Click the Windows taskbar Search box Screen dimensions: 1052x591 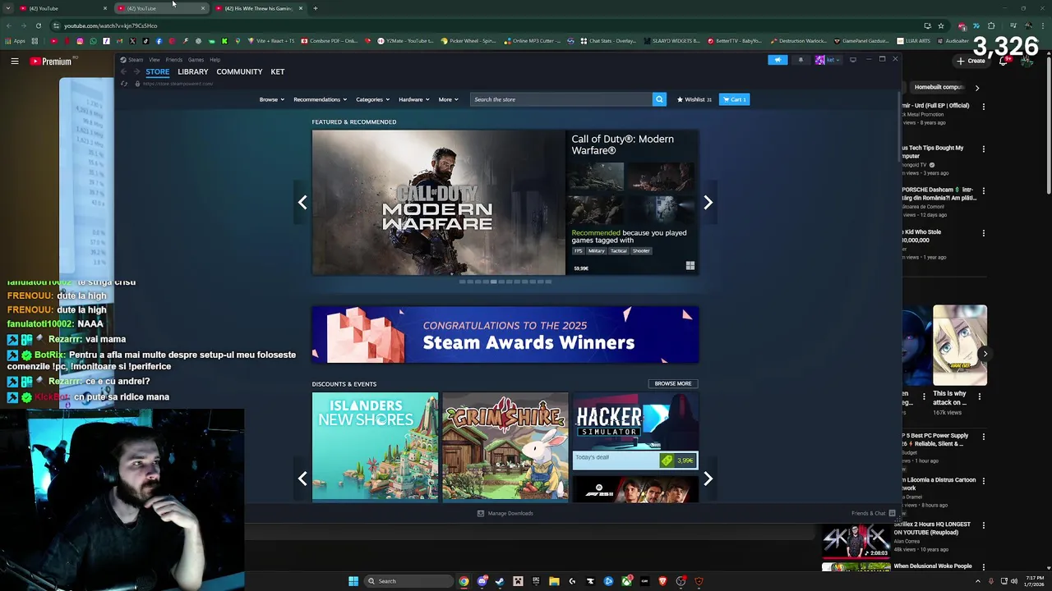[408, 581]
